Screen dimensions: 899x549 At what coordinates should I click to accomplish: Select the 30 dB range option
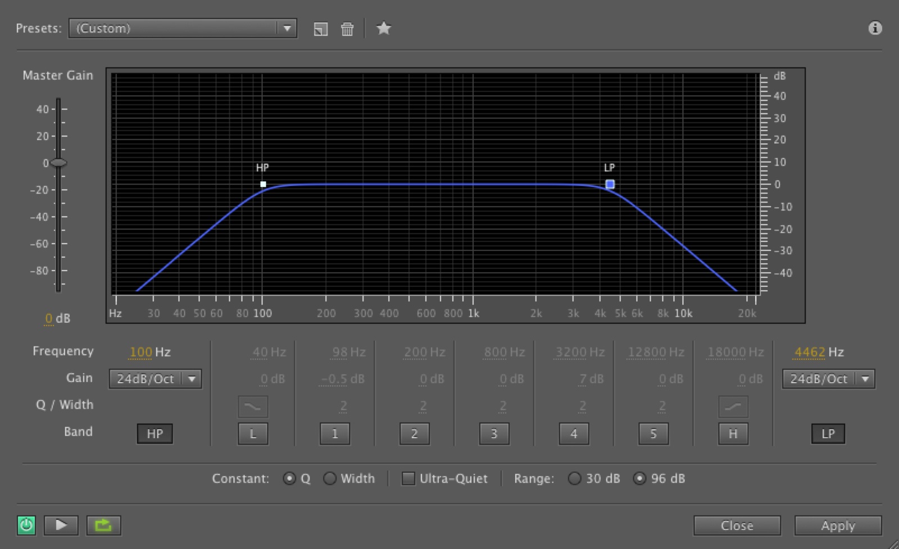pyautogui.click(x=574, y=478)
